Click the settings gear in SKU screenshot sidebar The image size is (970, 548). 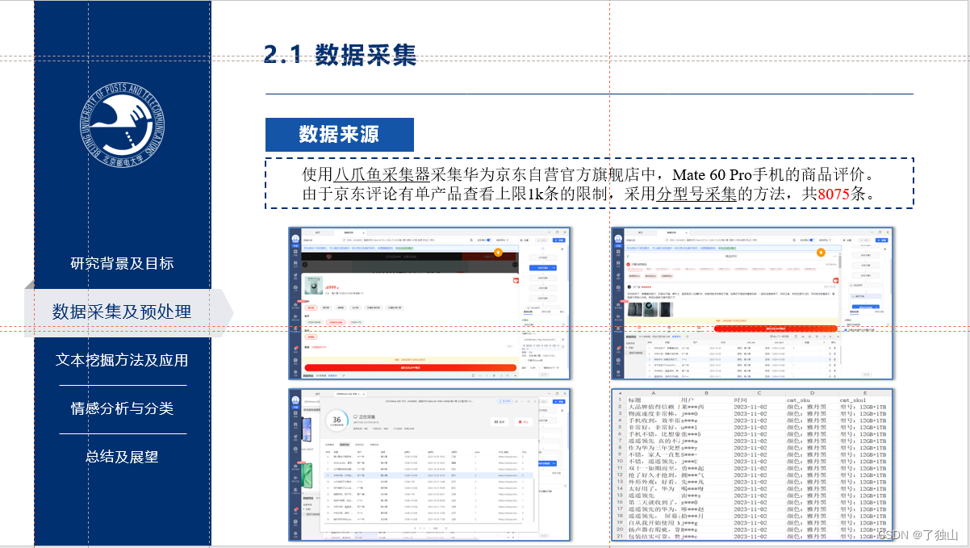click(295, 372)
